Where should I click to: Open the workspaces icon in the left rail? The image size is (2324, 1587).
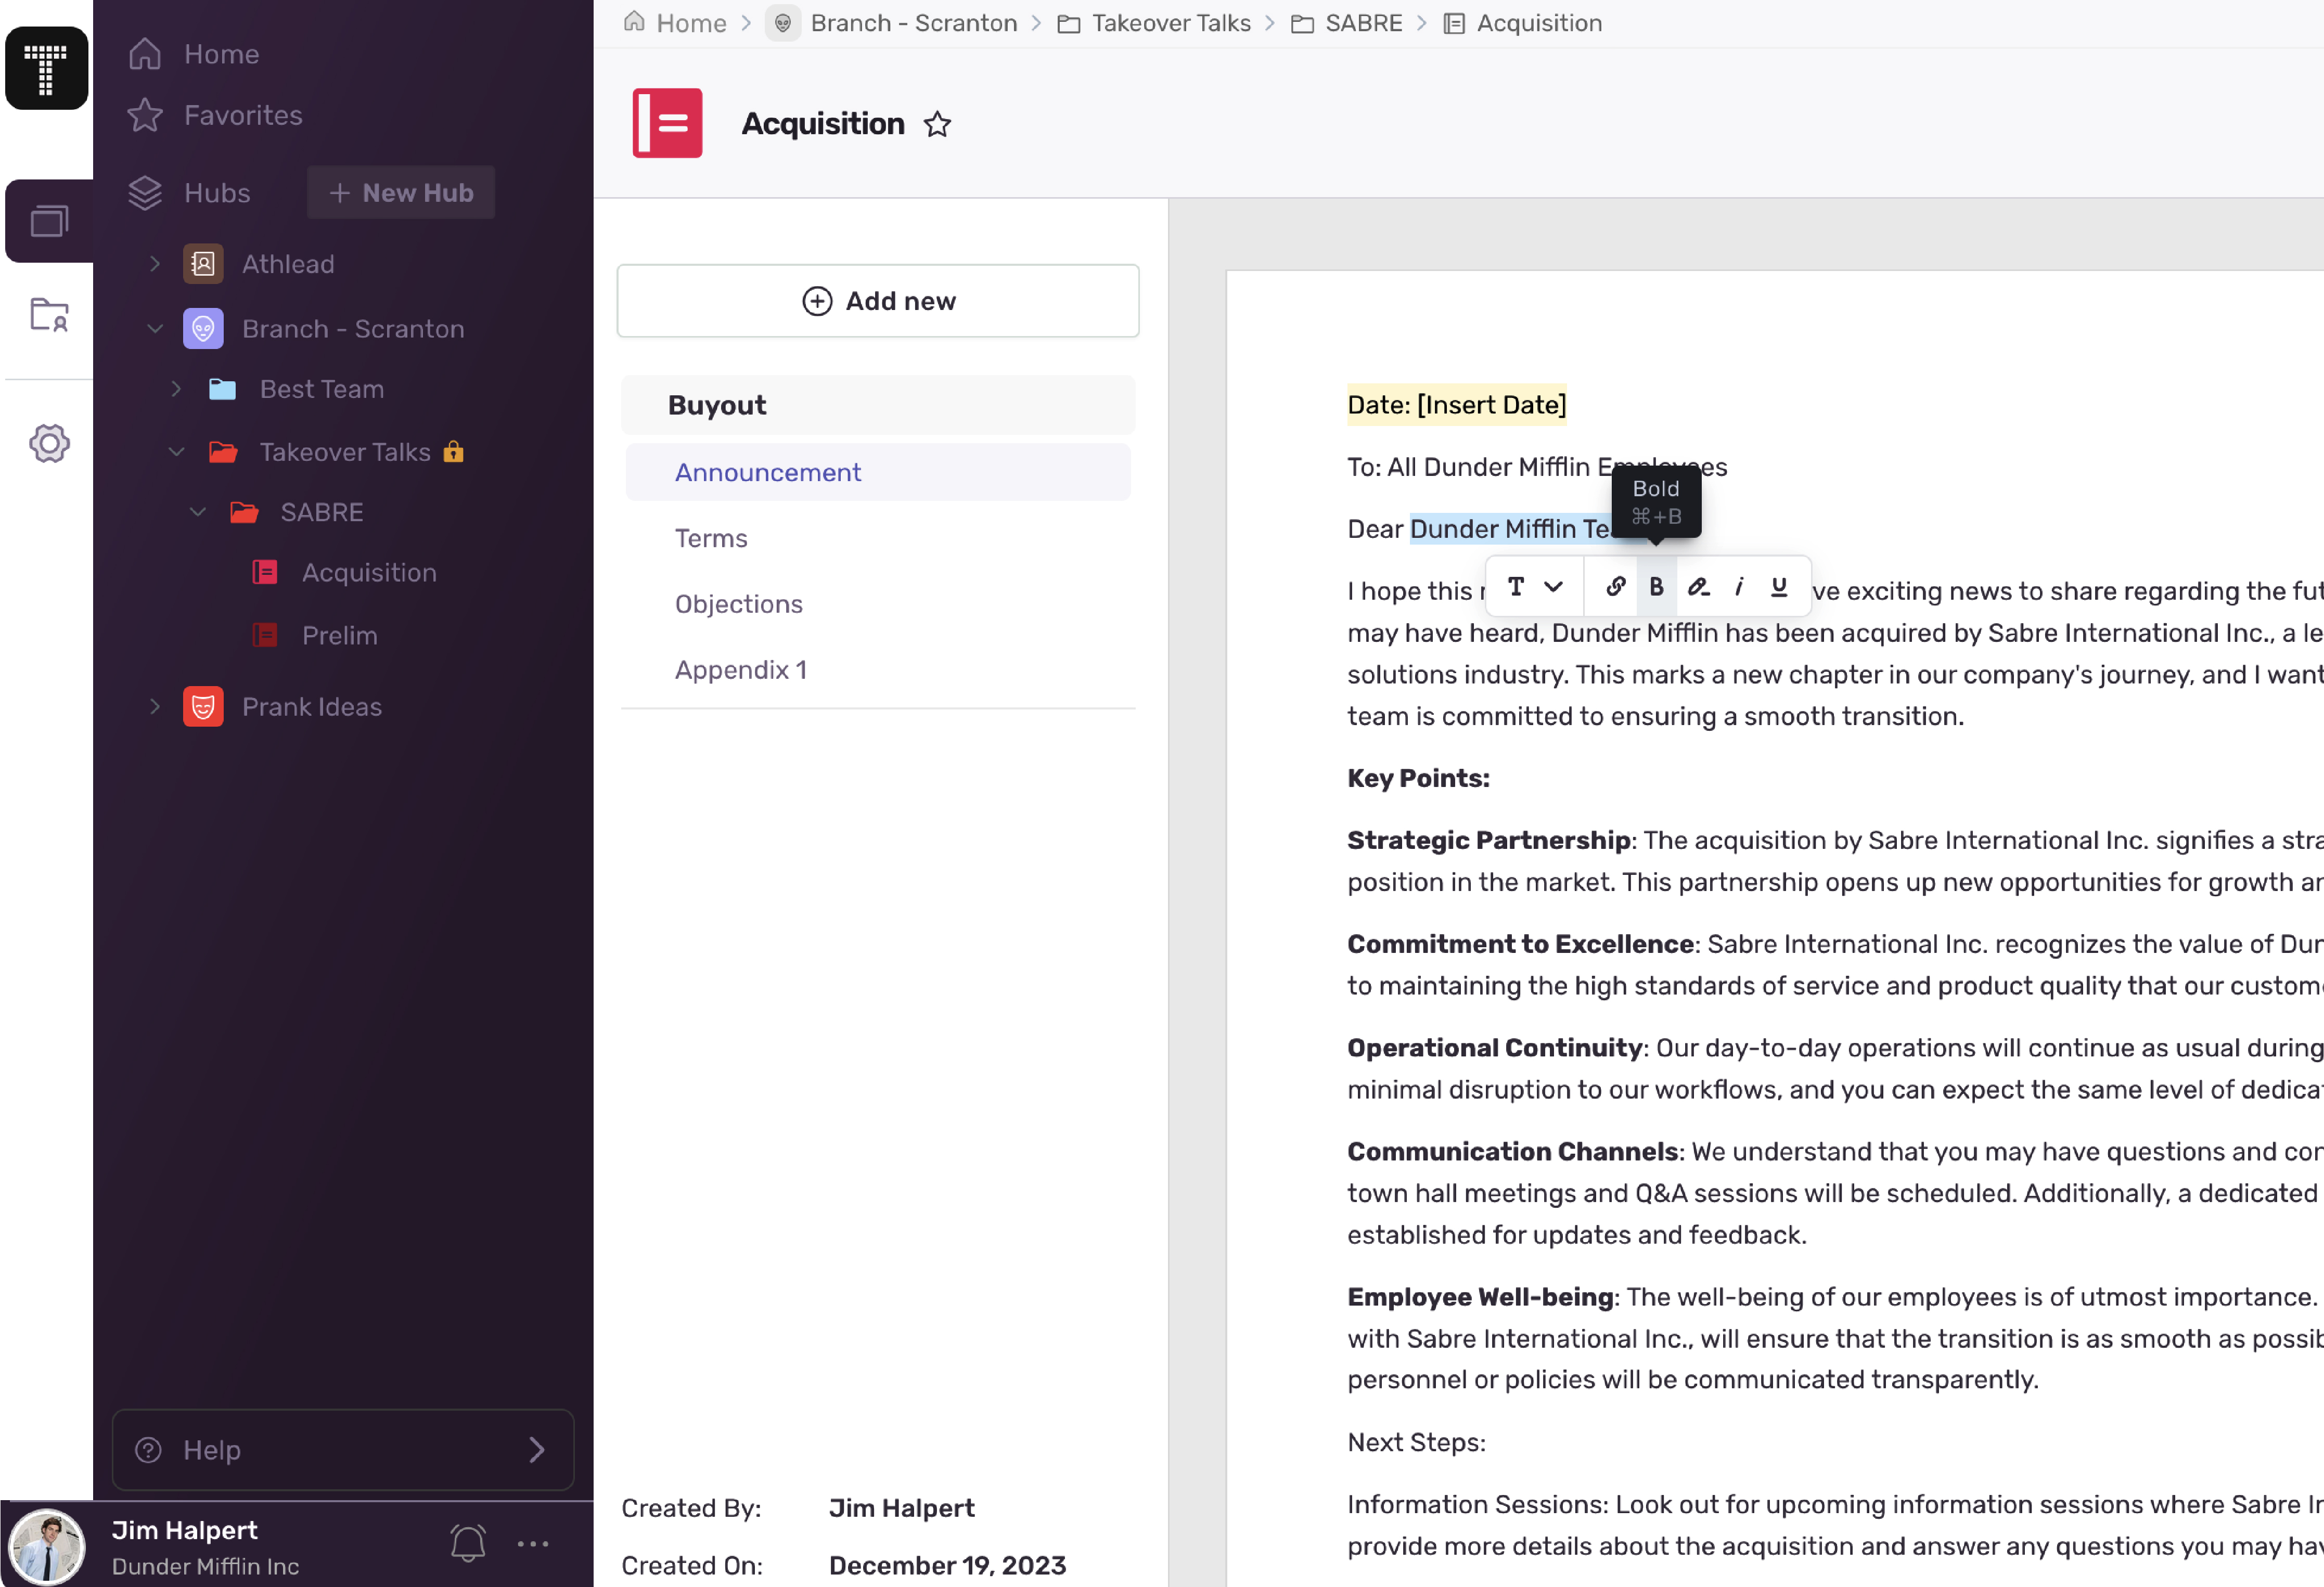point(48,220)
